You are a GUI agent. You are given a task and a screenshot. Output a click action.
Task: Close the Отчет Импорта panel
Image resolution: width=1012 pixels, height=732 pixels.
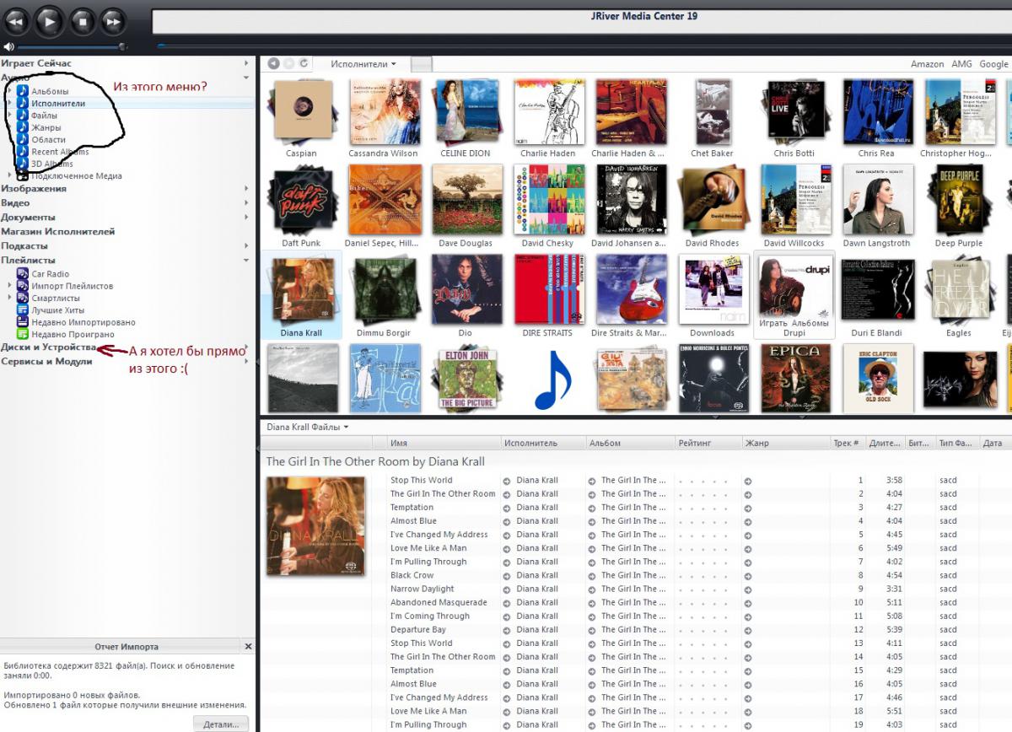(x=248, y=647)
